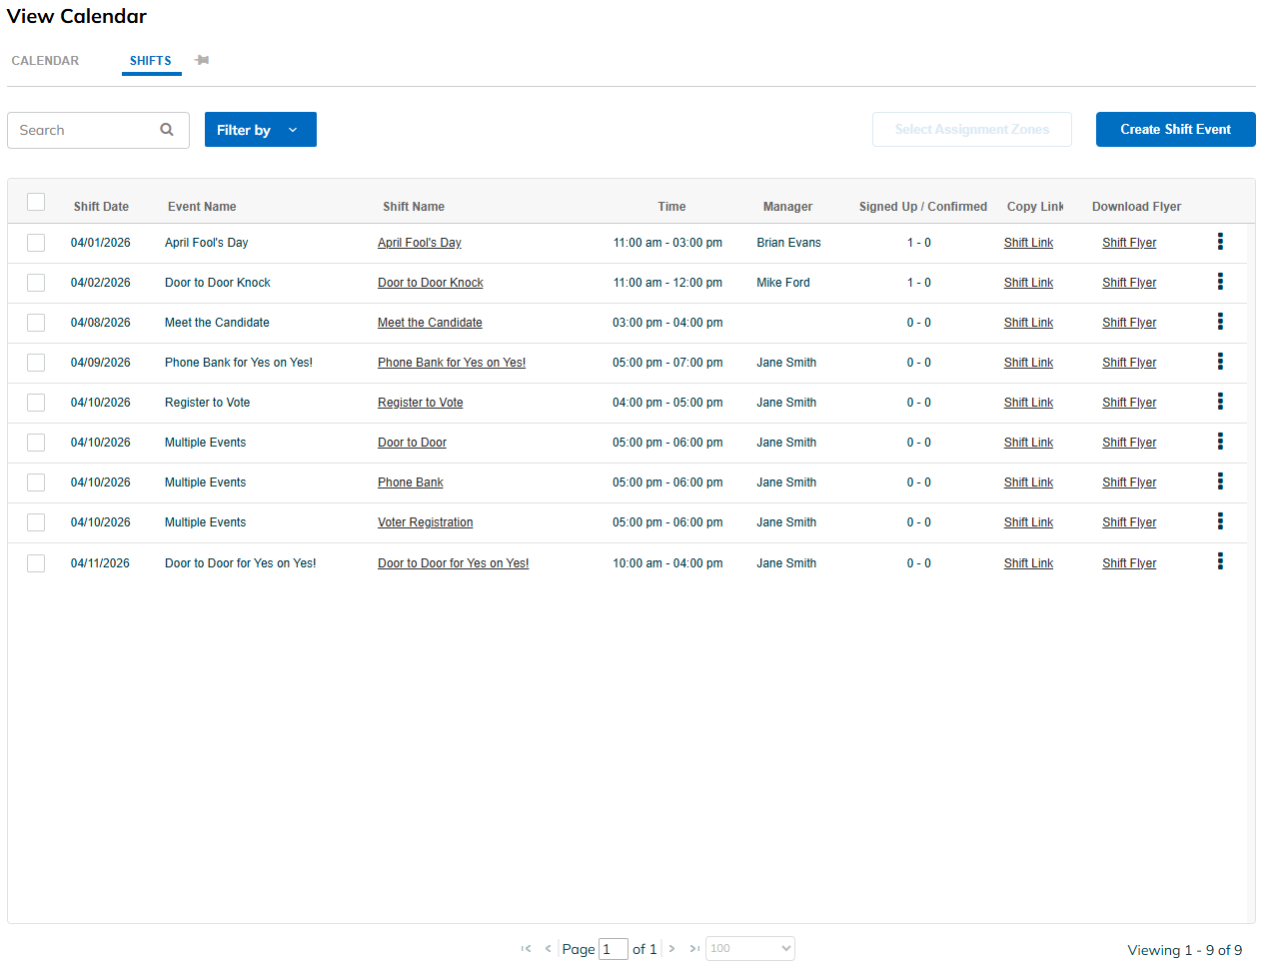1262x969 pixels.
Task: Select checkbox for 04/11/2026 shift row
Action: [x=36, y=563]
